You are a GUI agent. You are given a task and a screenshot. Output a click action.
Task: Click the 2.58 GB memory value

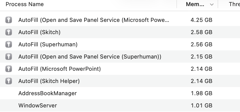click(x=201, y=32)
